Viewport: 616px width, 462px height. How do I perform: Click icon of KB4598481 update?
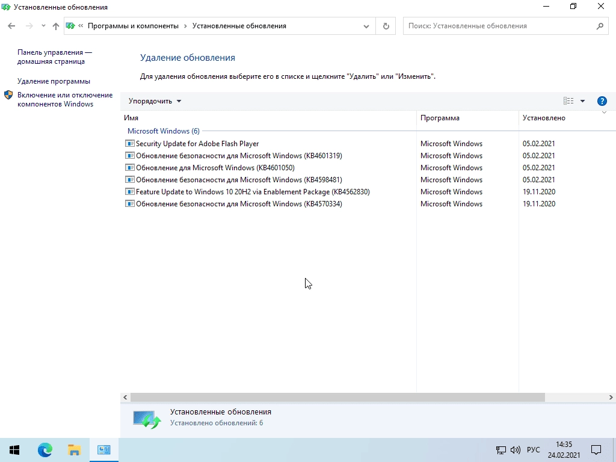coord(130,179)
